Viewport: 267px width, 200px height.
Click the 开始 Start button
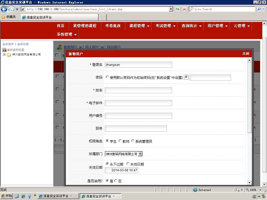(7, 196)
